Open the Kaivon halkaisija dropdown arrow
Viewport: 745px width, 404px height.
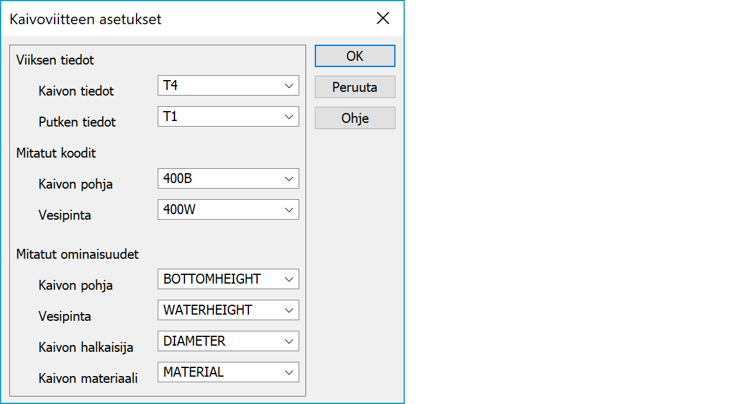point(289,341)
